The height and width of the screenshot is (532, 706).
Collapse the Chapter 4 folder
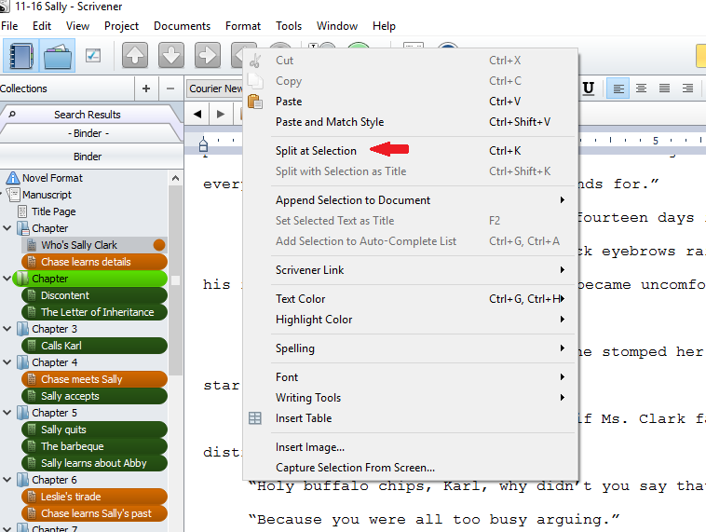[x=7, y=362]
